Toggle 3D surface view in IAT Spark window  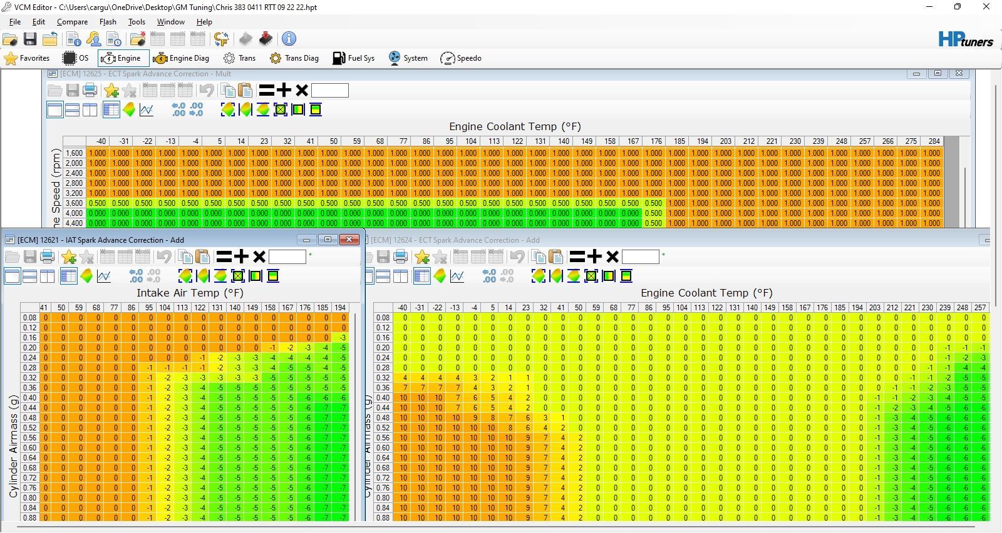click(x=86, y=277)
